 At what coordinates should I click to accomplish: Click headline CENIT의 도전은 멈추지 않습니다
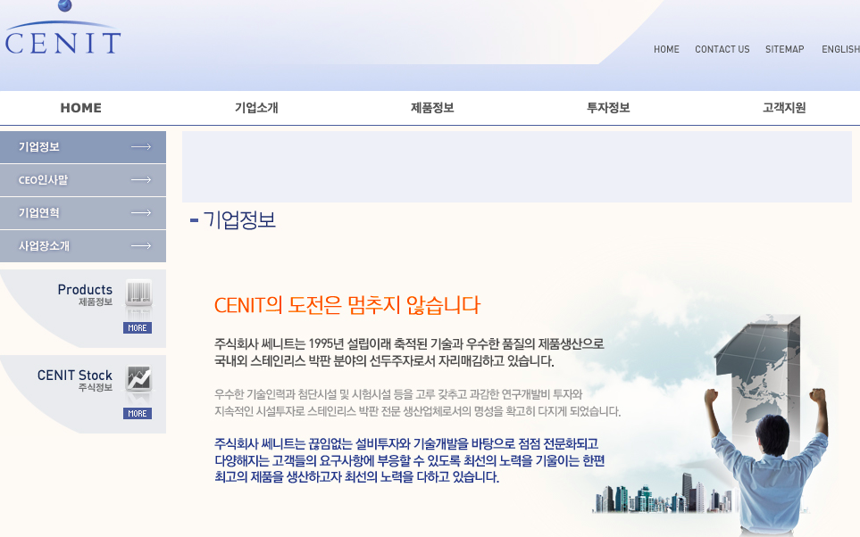coord(347,305)
